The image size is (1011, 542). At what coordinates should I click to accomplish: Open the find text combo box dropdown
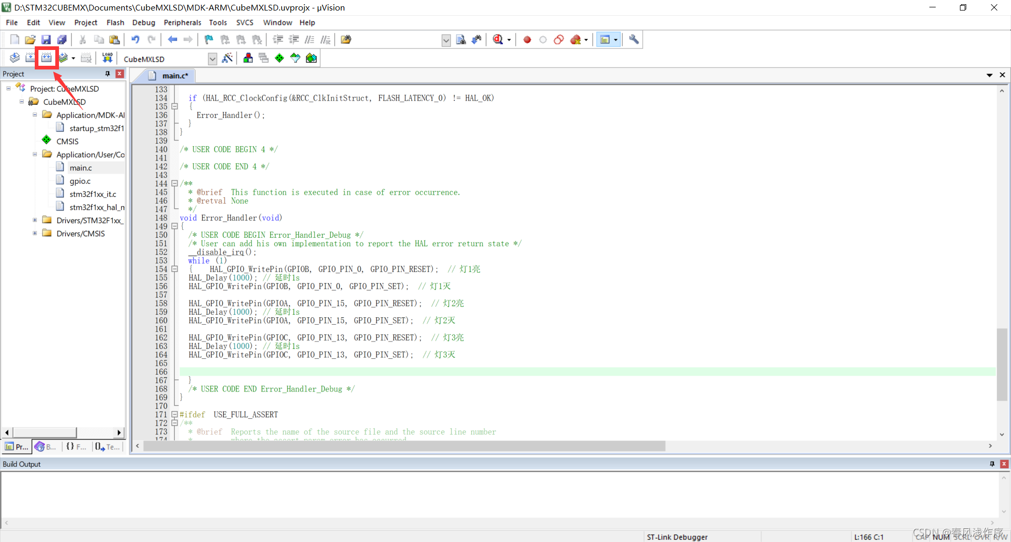coord(446,40)
